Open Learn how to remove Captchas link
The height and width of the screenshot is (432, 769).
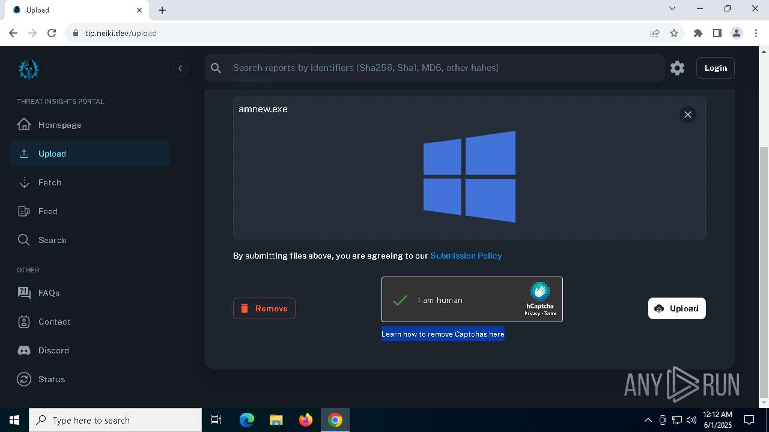point(443,334)
